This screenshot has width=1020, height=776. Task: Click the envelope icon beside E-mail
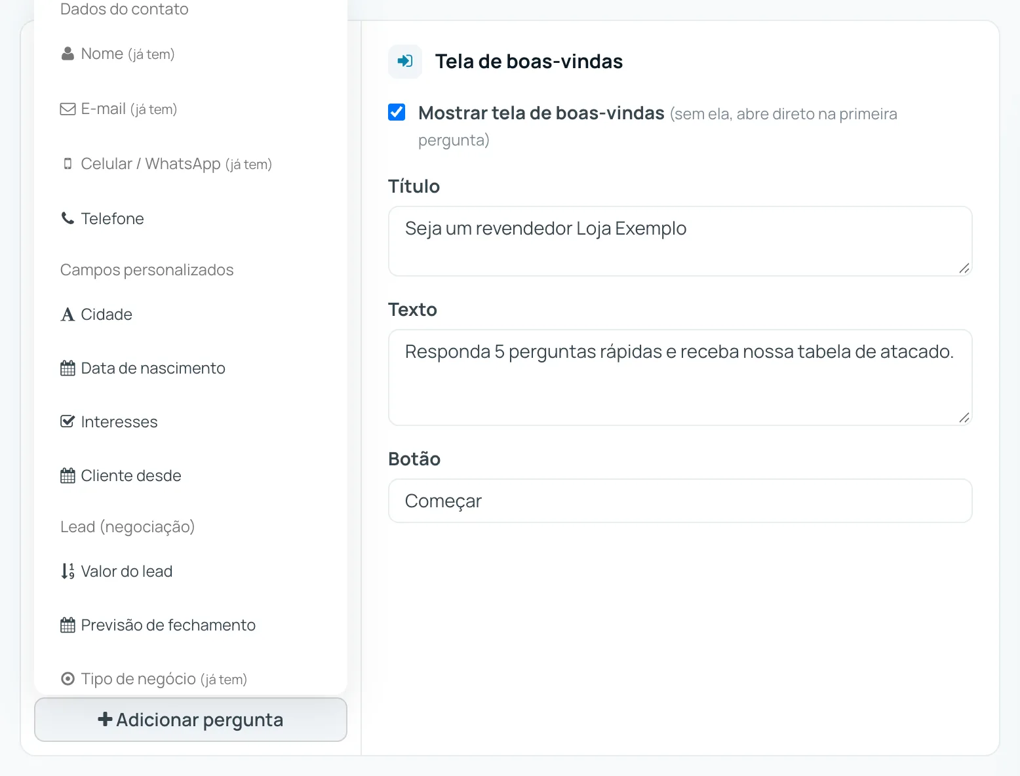click(x=68, y=109)
